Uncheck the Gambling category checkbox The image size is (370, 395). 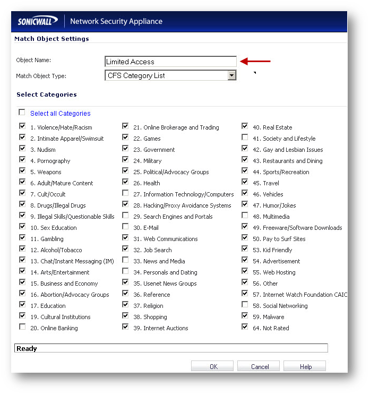click(x=22, y=238)
